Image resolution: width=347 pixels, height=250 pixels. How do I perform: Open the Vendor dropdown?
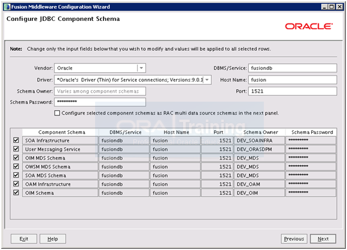tap(141, 68)
